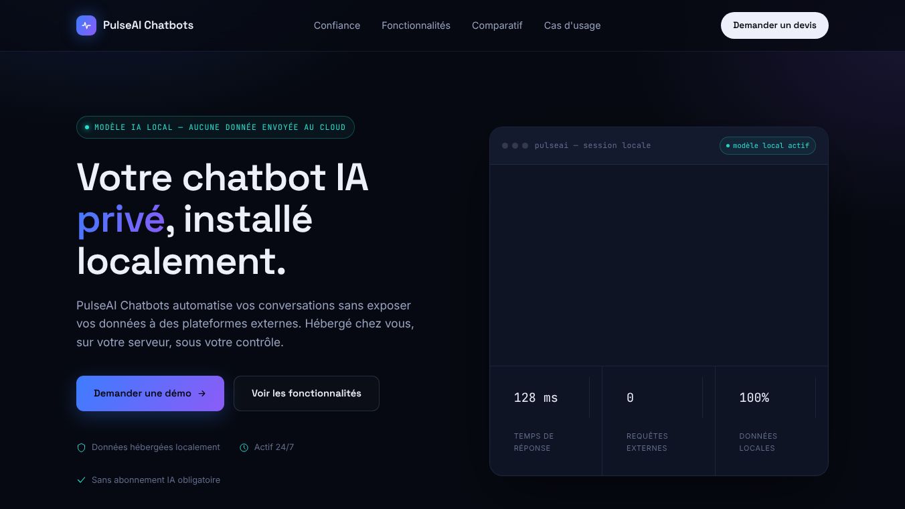This screenshot has width=905, height=509.
Task: Click the Demander une démo button
Action: point(150,393)
